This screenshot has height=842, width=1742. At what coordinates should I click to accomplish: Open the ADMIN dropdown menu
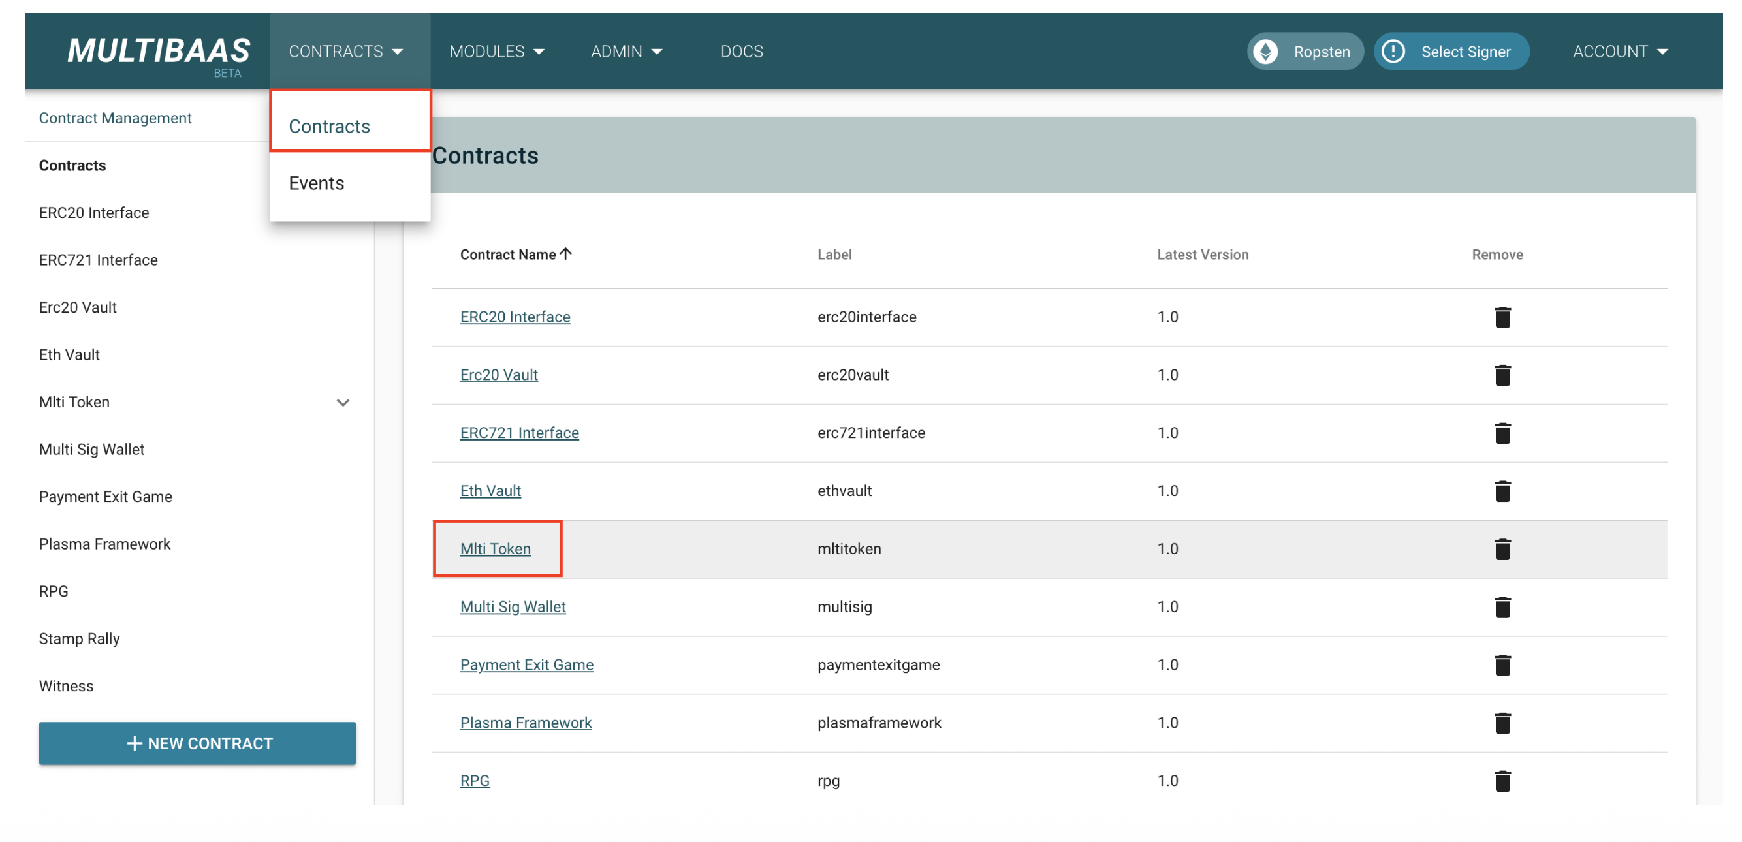click(x=627, y=52)
